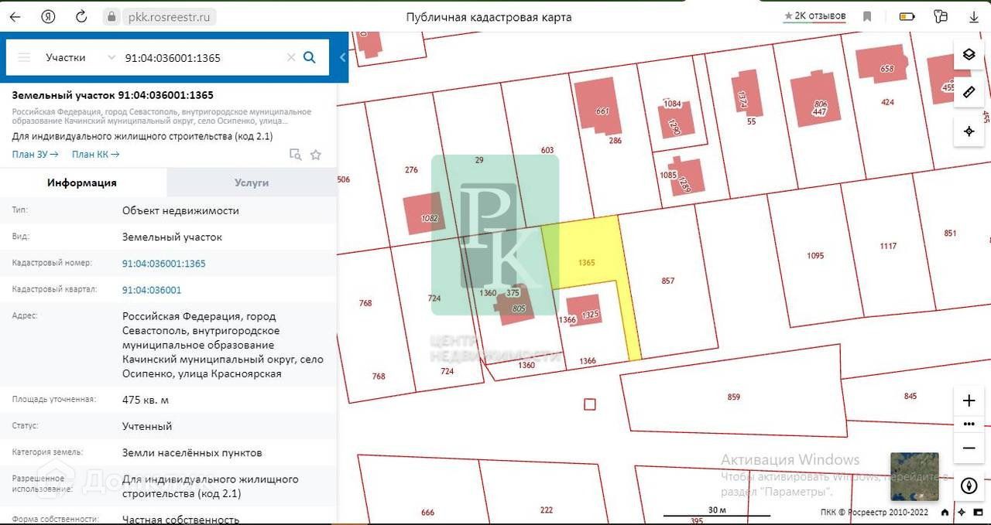991x525 pixels.
Task: Click the Объект недвижимости value
Action: (180, 210)
